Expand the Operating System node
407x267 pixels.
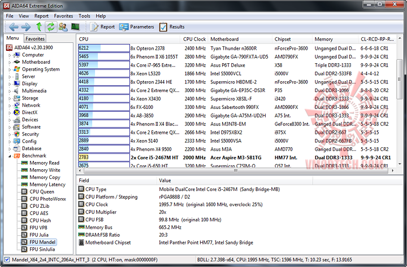[10, 69]
